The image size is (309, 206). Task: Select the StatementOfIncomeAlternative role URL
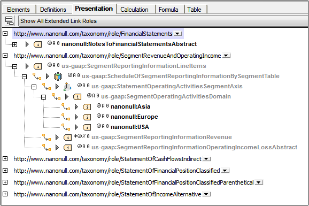[x=107, y=194]
